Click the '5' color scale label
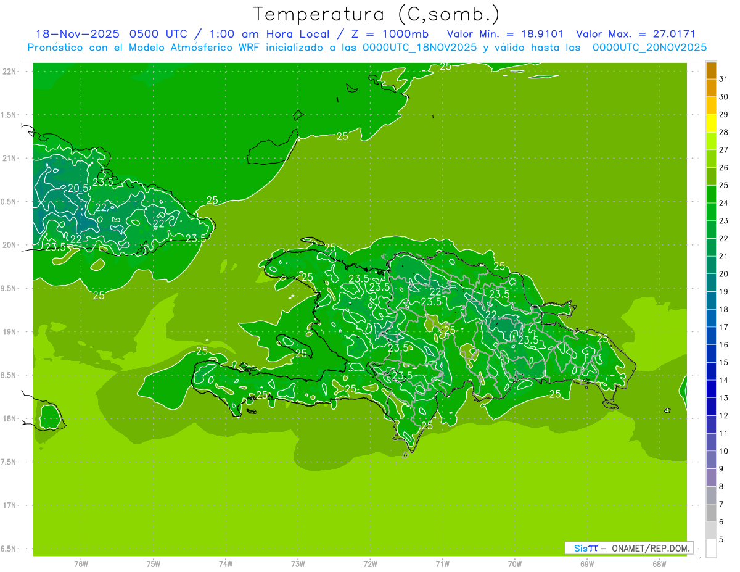The height and width of the screenshot is (572, 740). pyautogui.click(x=721, y=539)
